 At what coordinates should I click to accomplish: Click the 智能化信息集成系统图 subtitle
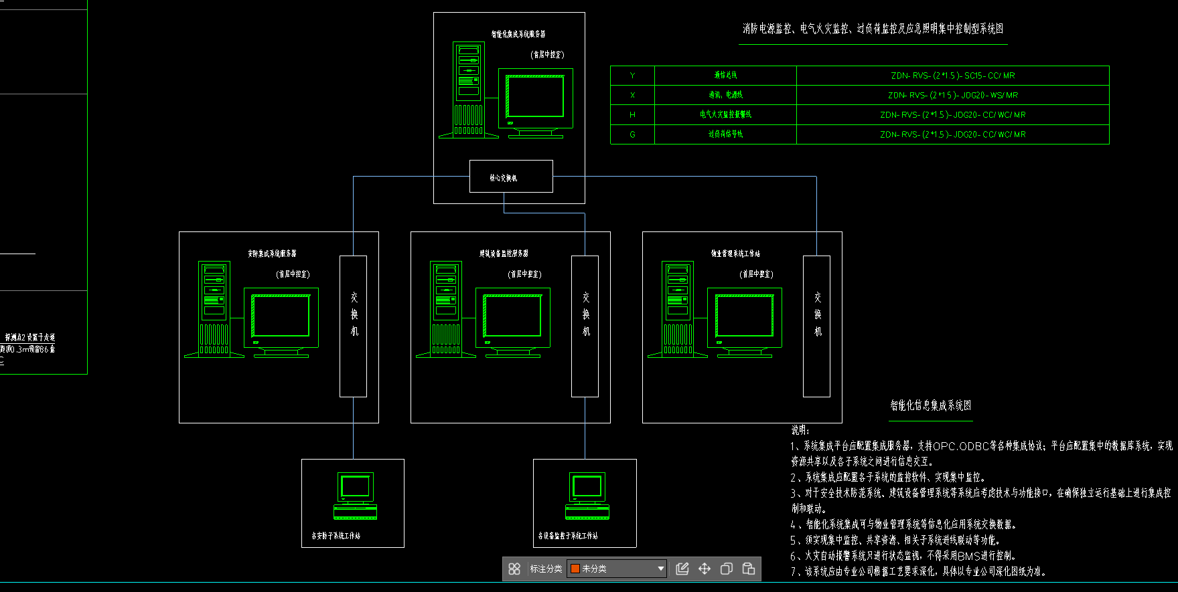coord(930,405)
